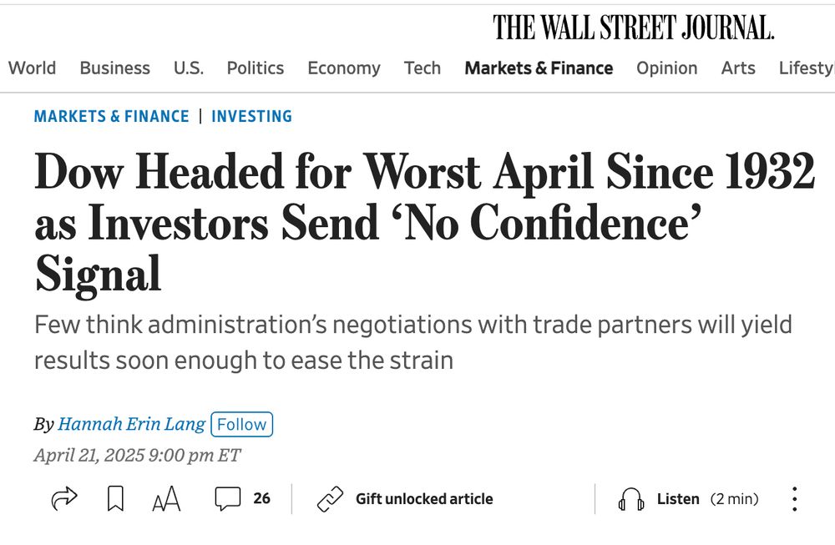Click the chain link gift icon

click(331, 499)
